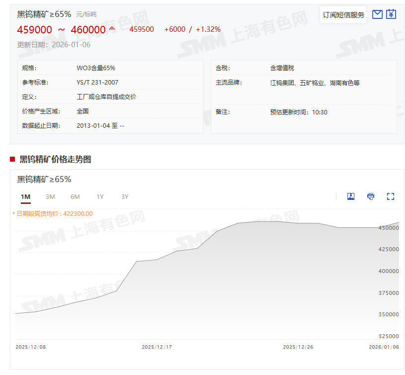
Task: Click the envelope email subscription icon
Action: 377,14
